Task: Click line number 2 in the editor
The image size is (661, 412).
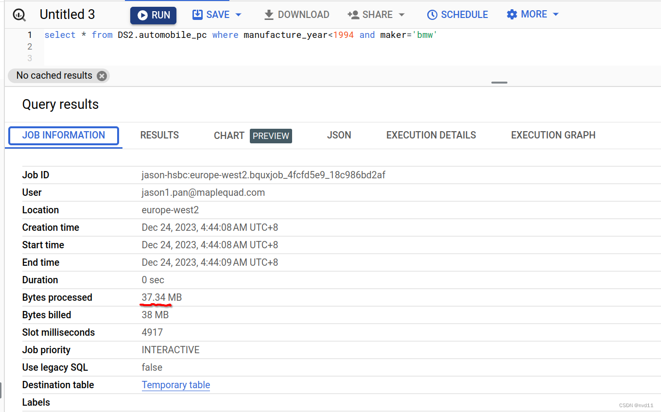Action: [x=30, y=47]
